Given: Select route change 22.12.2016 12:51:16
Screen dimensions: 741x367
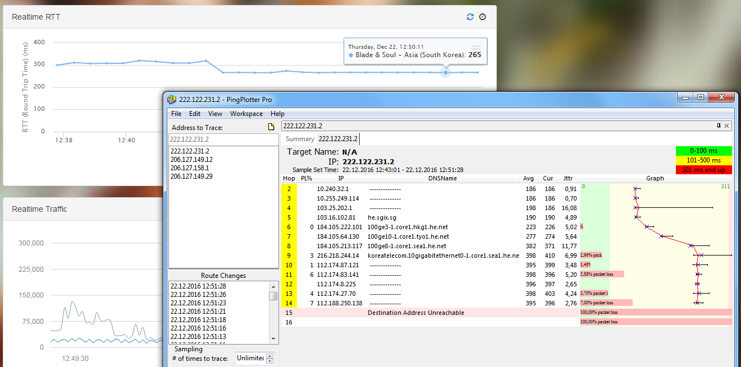Looking at the screenshot, I should pyautogui.click(x=198, y=328).
